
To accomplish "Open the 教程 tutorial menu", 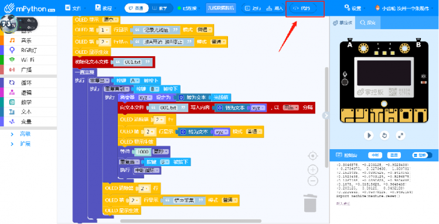I will (106, 8).
